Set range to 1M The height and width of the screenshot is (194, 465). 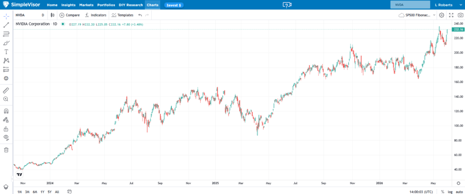pos(20,192)
